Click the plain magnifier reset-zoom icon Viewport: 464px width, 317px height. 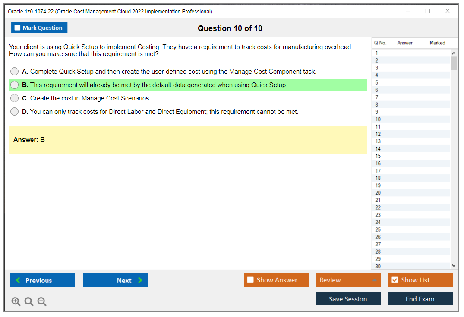tap(29, 301)
